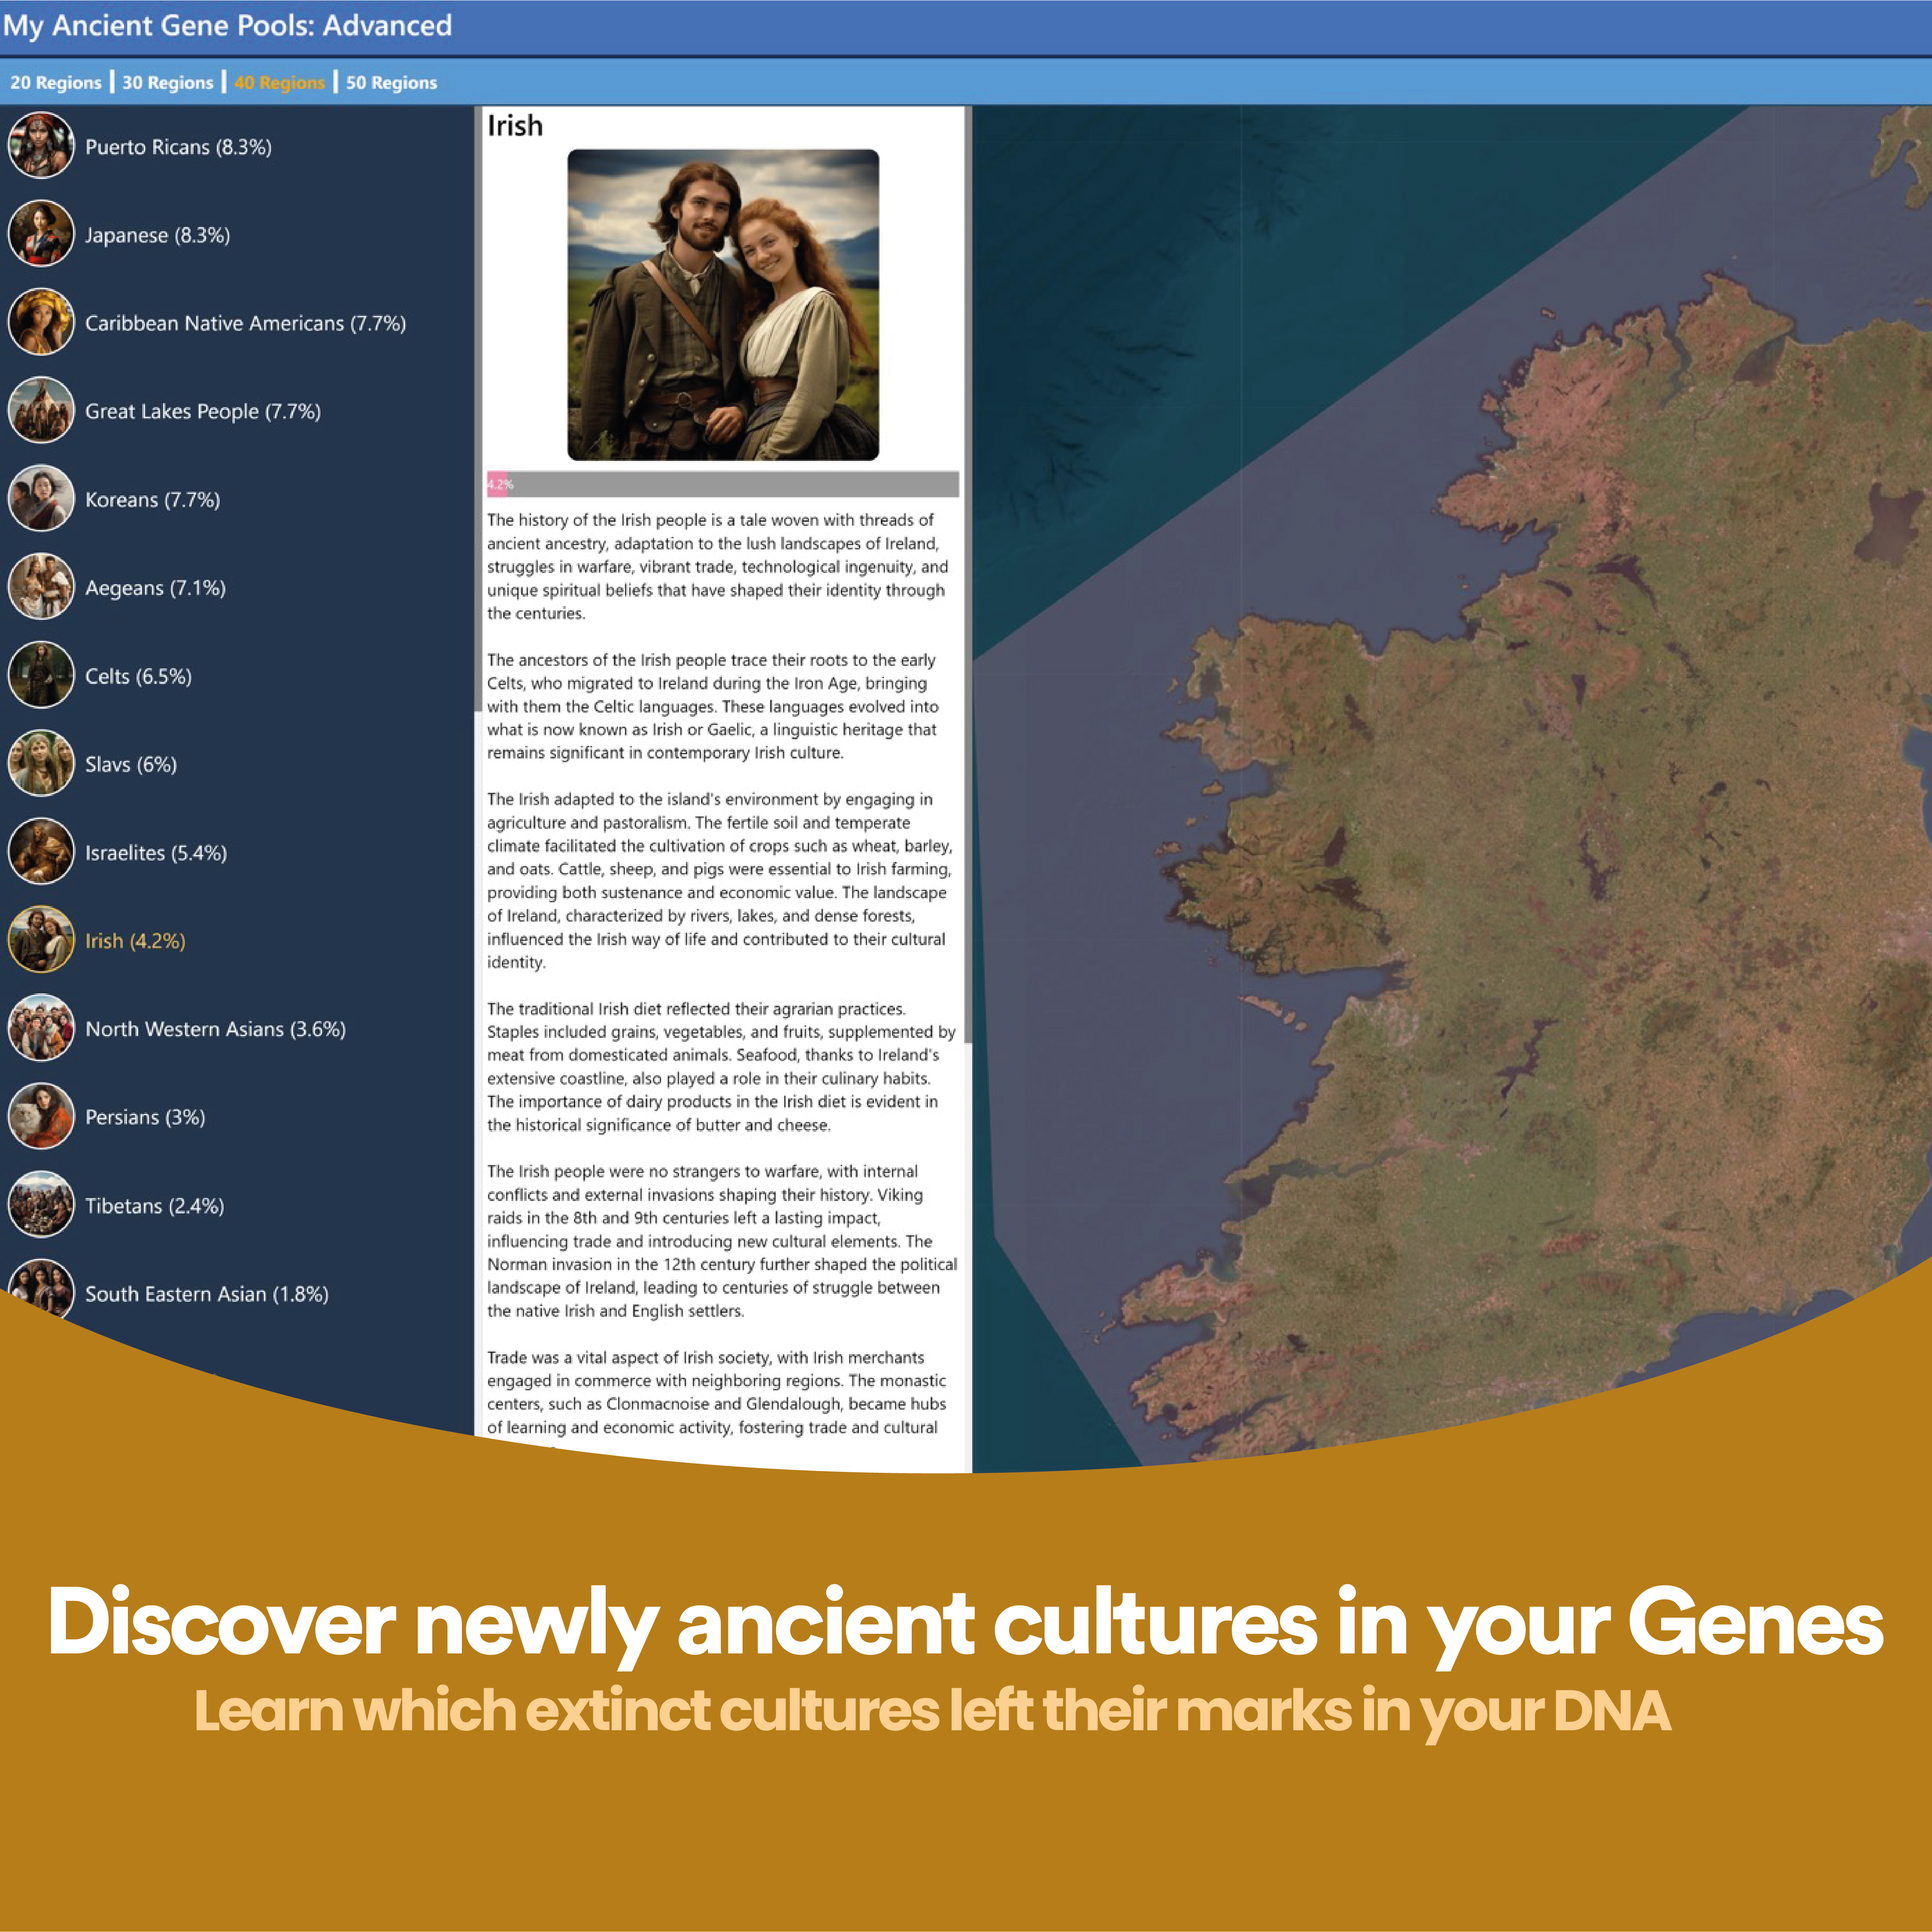Click the Israelites avatar icon
This screenshot has width=1932, height=1932.
[x=41, y=851]
